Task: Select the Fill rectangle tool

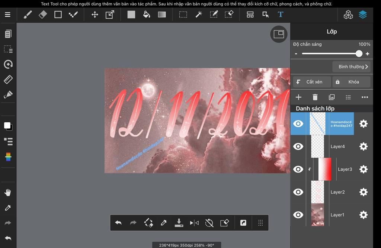Action: coord(131,15)
